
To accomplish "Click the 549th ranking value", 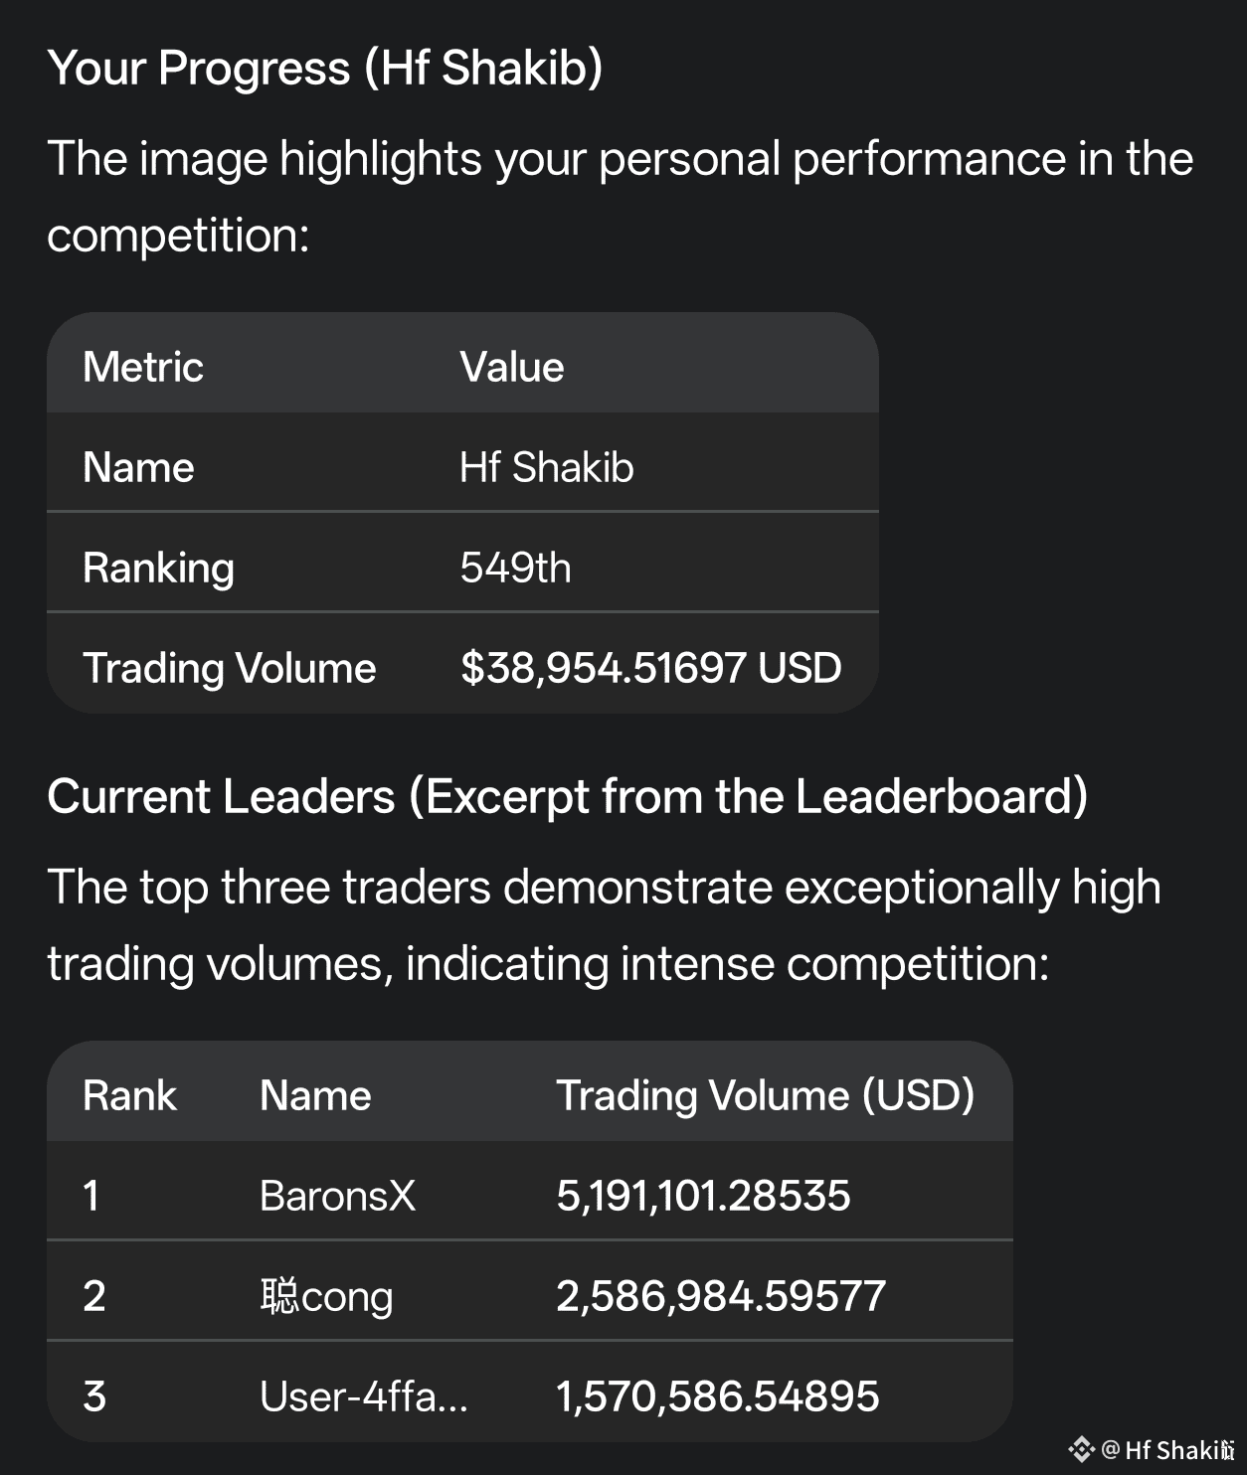I will pos(515,568).
